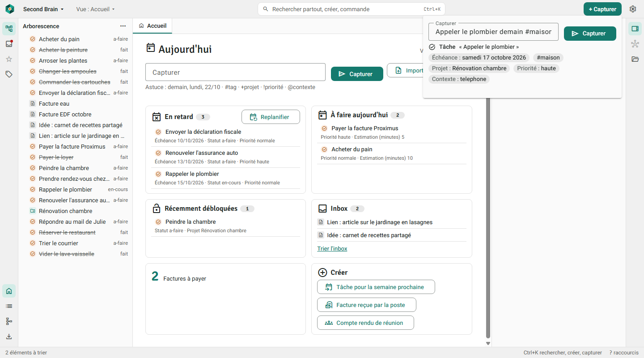Image resolution: width=644 pixels, height=358 pixels.
Task: Show favorites via the star icon
Action: pyautogui.click(x=9, y=59)
